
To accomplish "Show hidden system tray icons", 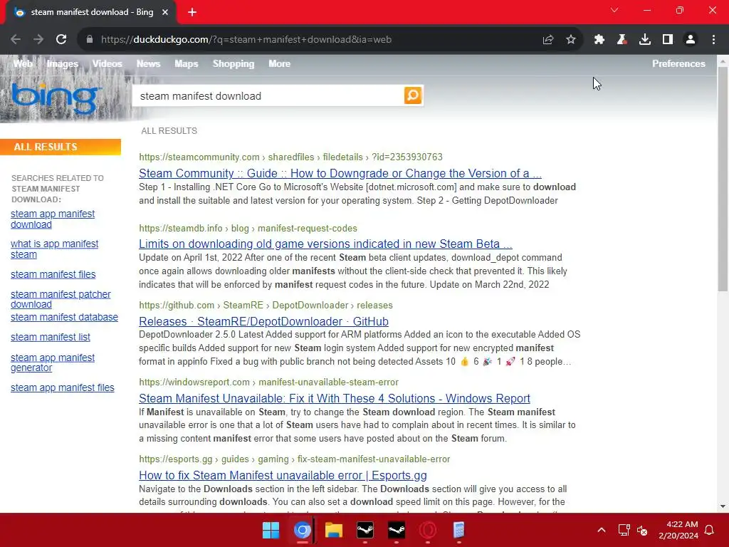I will click(601, 530).
